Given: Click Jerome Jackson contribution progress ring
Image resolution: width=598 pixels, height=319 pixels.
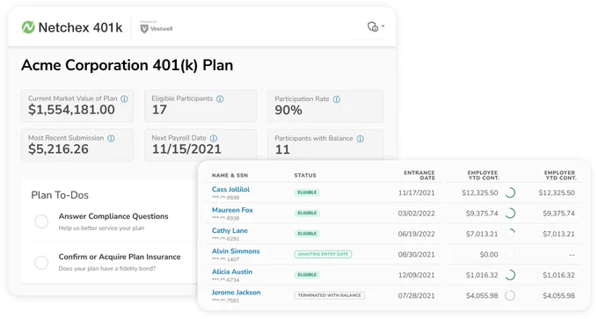Looking at the screenshot, I should point(510,295).
